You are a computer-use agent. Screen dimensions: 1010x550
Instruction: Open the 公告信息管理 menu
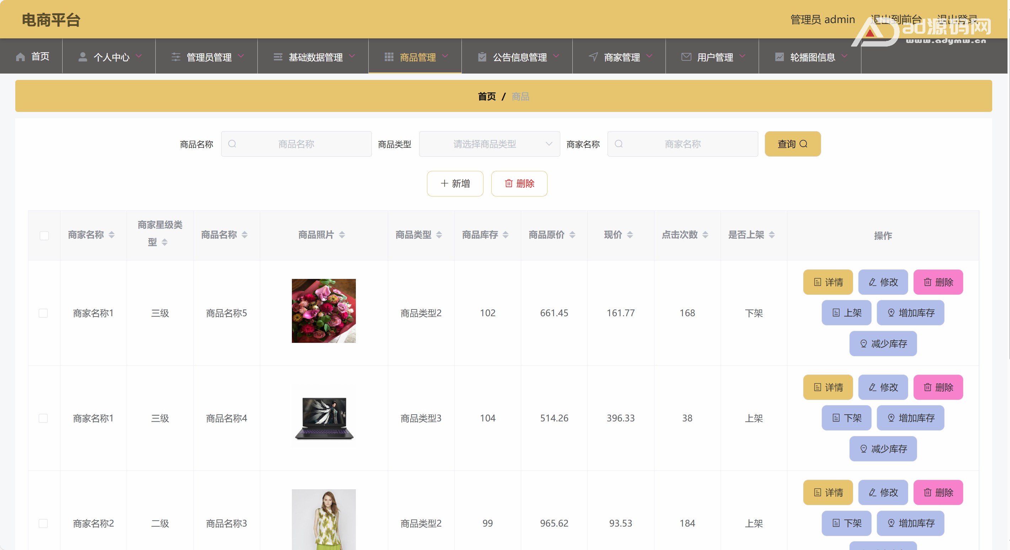pos(519,57)
